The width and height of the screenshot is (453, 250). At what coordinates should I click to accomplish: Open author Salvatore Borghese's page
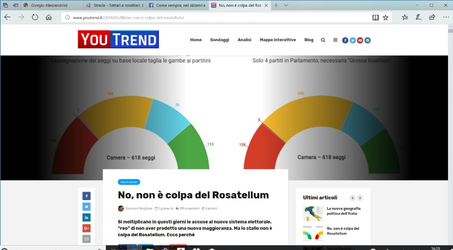[x=139, y=208]
